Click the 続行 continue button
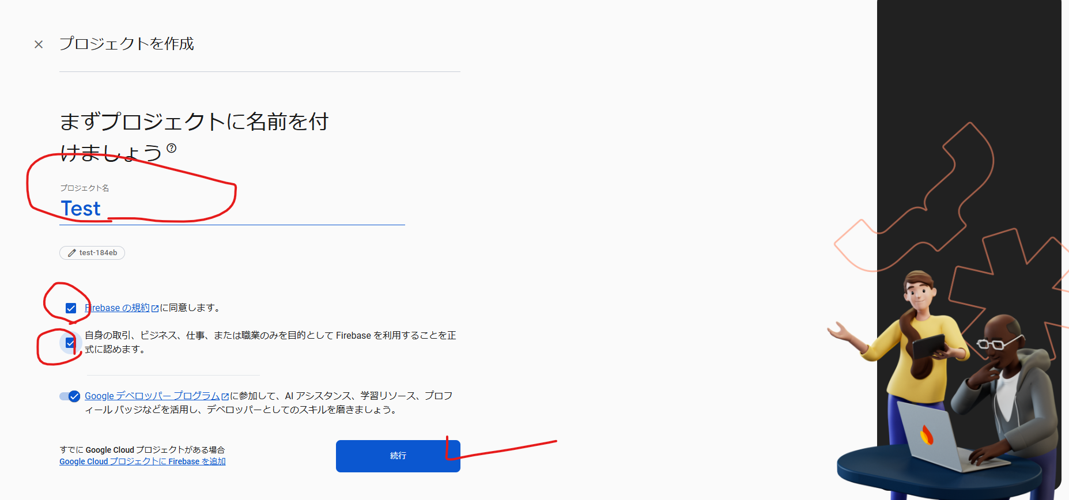This screenshot has width=1069, height=500. pyautogui.click(x=398, y=456)
